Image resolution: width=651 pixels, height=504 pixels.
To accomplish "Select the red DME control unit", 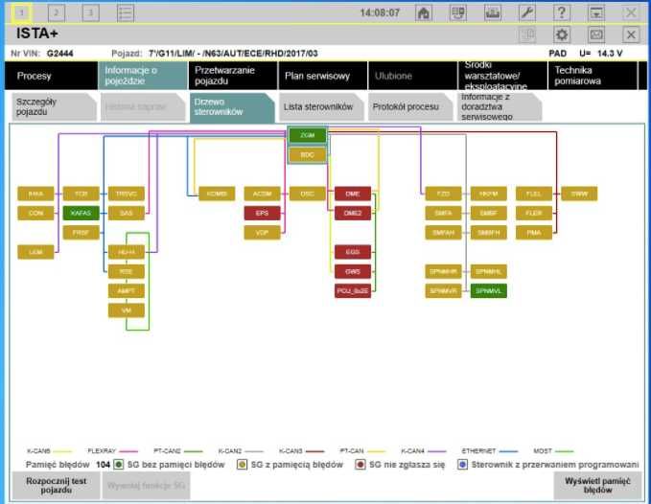I will [x=353, y=194].
